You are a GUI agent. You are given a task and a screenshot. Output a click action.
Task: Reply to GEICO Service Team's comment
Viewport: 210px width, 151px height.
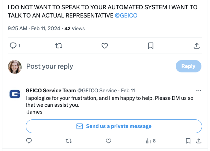point(29,141)
